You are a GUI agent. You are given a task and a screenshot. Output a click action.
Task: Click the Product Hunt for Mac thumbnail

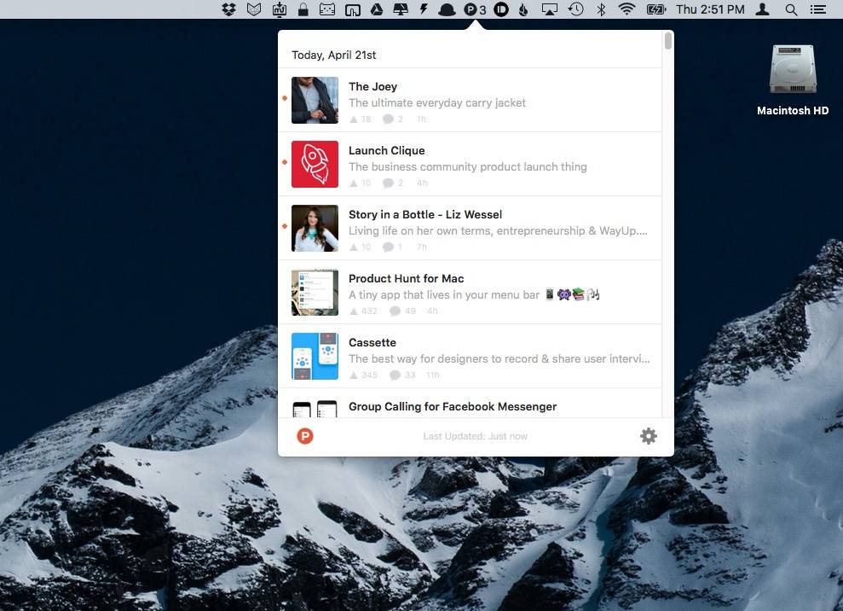coord(315,293)
